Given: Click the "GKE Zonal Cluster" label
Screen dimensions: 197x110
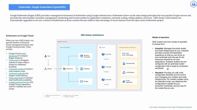Looking at the screenshot, I should pyautogui.click(x=62, y=42).
